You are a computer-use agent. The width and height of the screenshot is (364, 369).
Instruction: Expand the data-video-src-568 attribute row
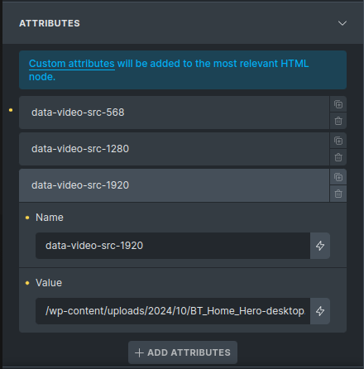click(174, 113)
